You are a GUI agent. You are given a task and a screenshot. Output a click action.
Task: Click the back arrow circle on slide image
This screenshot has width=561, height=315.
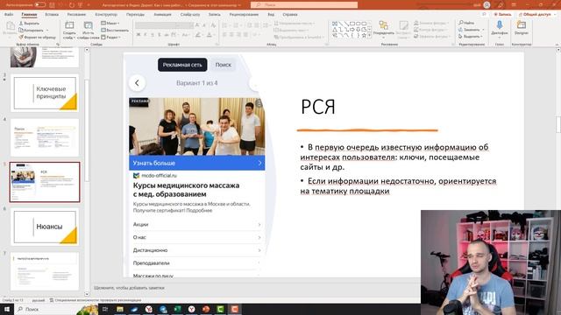(137, 83)
